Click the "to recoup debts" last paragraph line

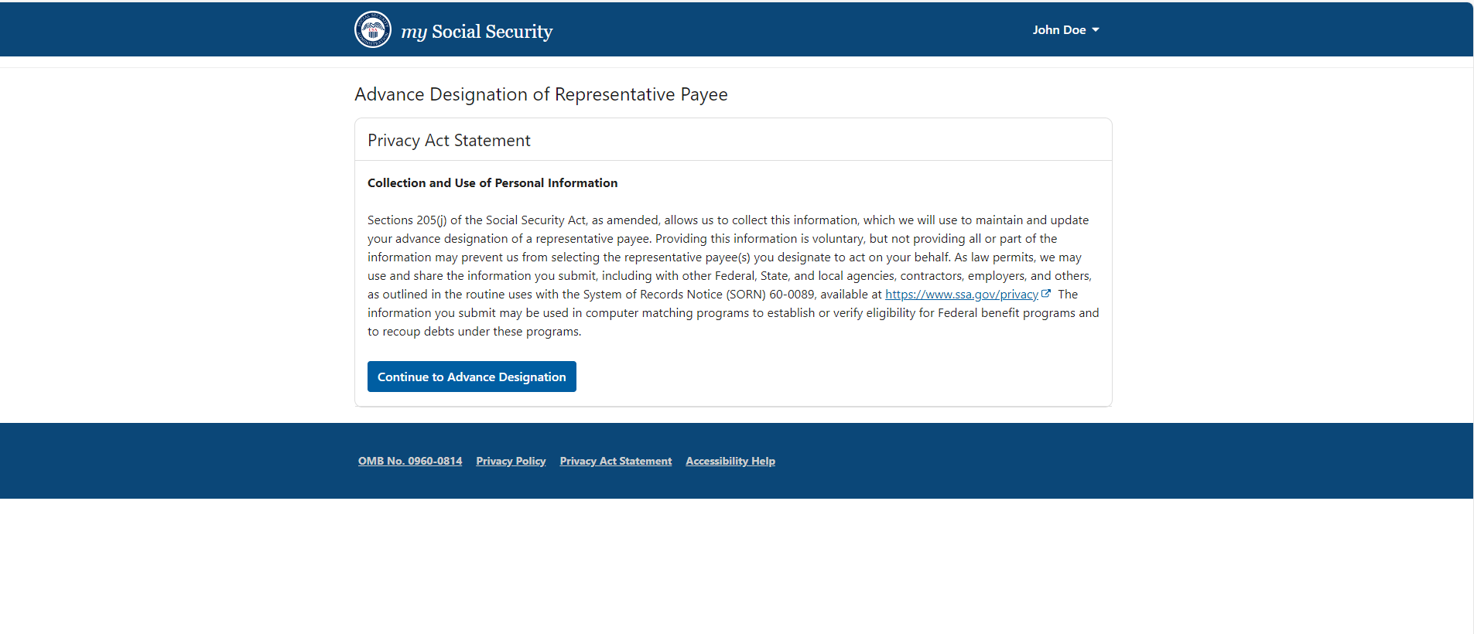(x=474, y=332)
